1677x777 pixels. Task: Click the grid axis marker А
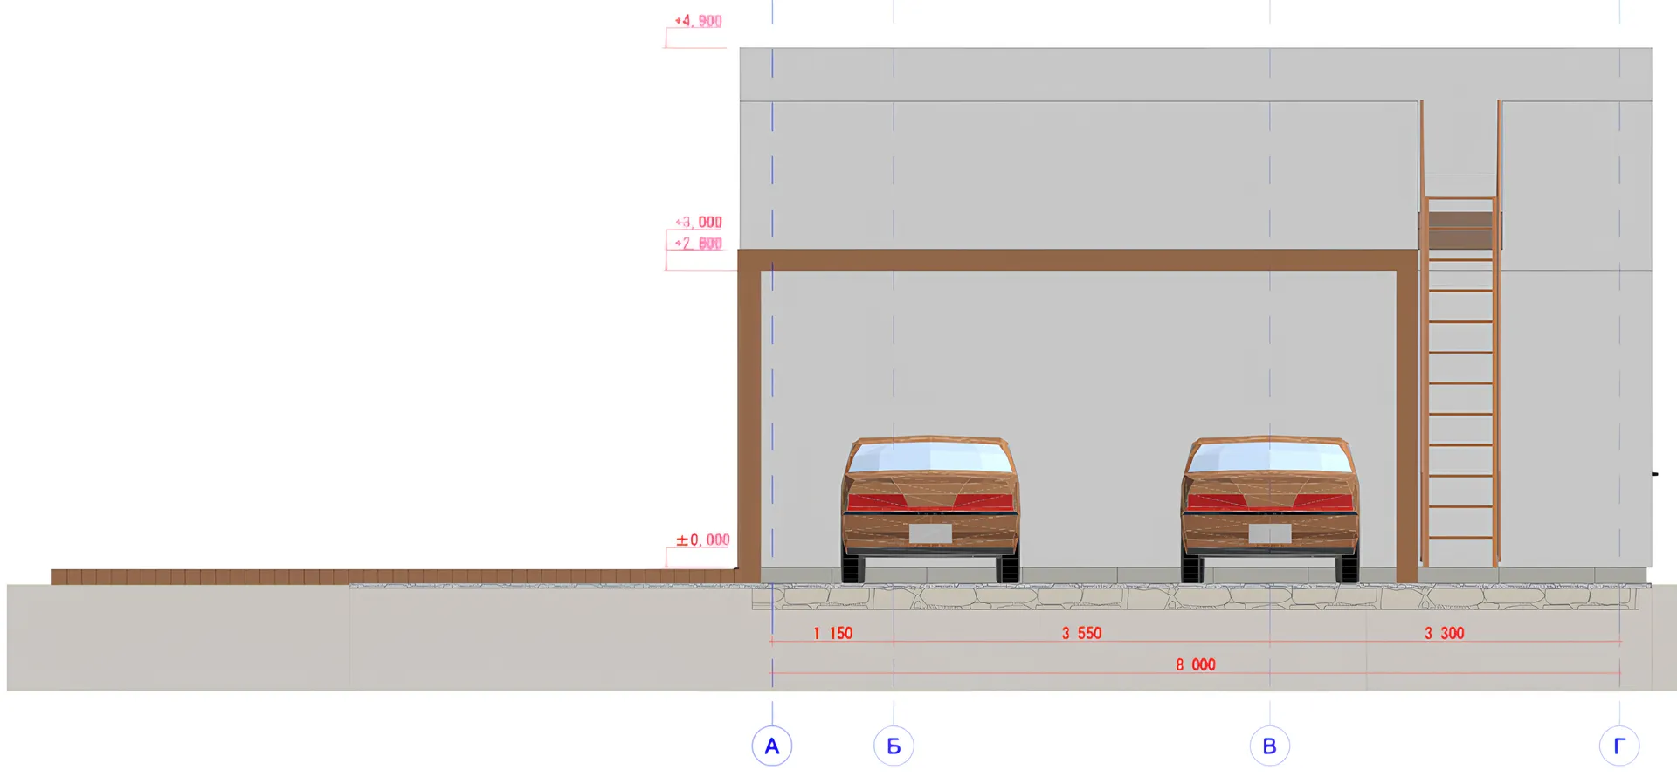click(771, 746)
